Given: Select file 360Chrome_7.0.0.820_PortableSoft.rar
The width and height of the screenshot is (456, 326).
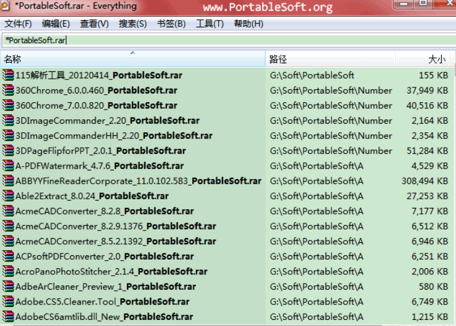Looking at the screenshot, I should coord(96,105).
